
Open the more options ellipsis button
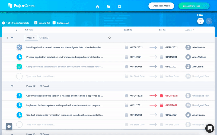(x=206, y=6)
